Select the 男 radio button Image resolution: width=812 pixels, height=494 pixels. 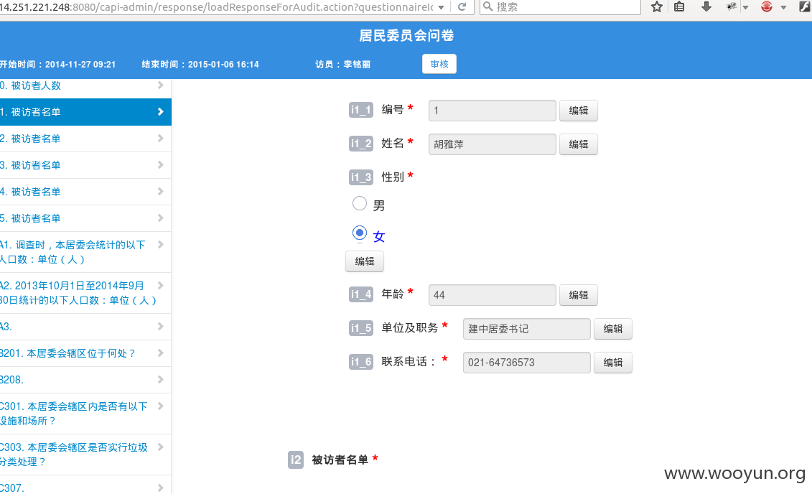(360, 203)
